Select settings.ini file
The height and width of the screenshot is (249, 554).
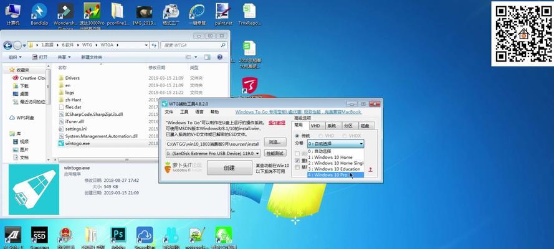click(75, 129)
